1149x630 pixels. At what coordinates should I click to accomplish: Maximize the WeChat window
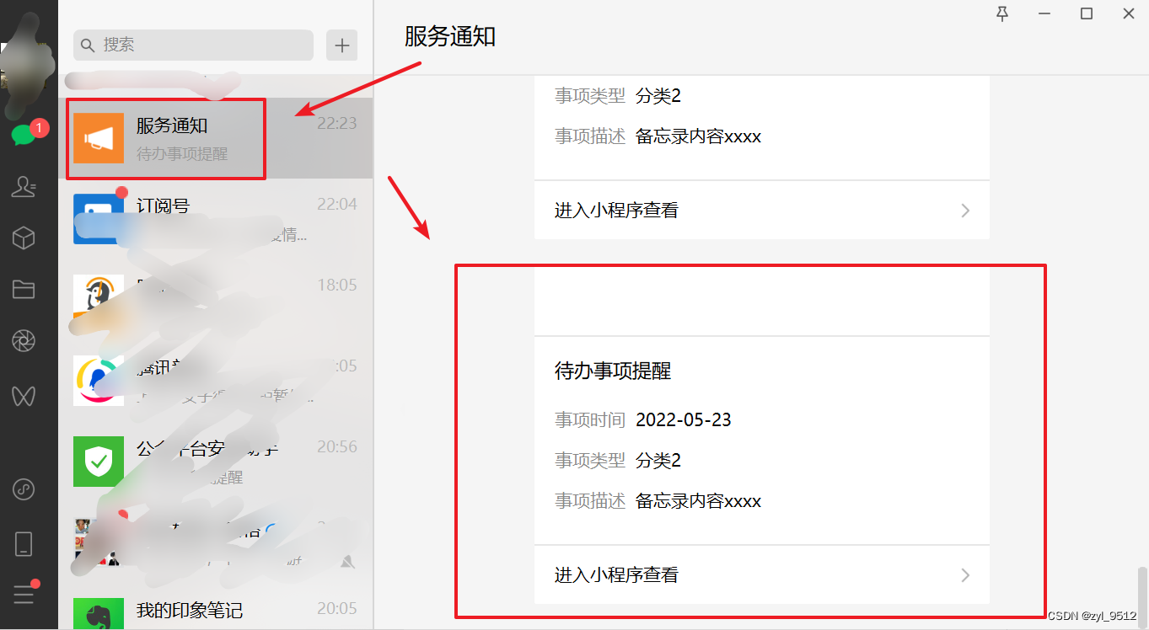point(1087,13)
